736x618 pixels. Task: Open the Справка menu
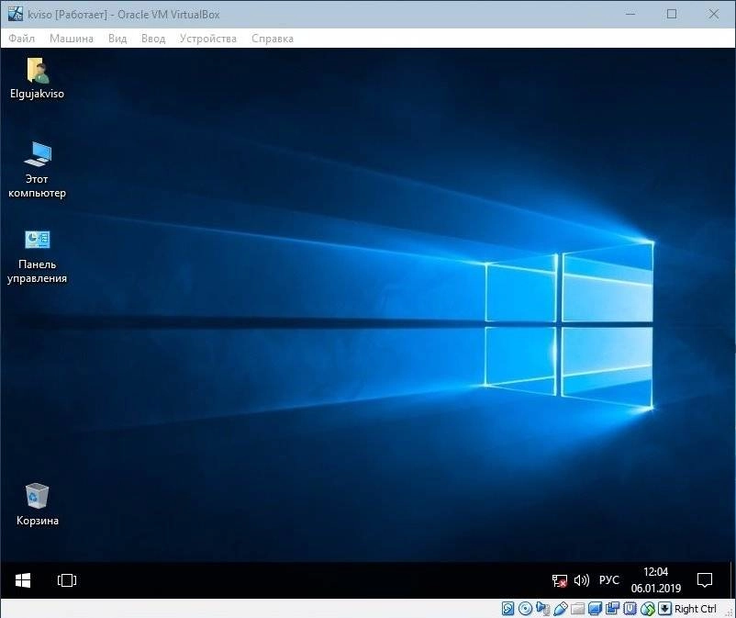(273, 39)
